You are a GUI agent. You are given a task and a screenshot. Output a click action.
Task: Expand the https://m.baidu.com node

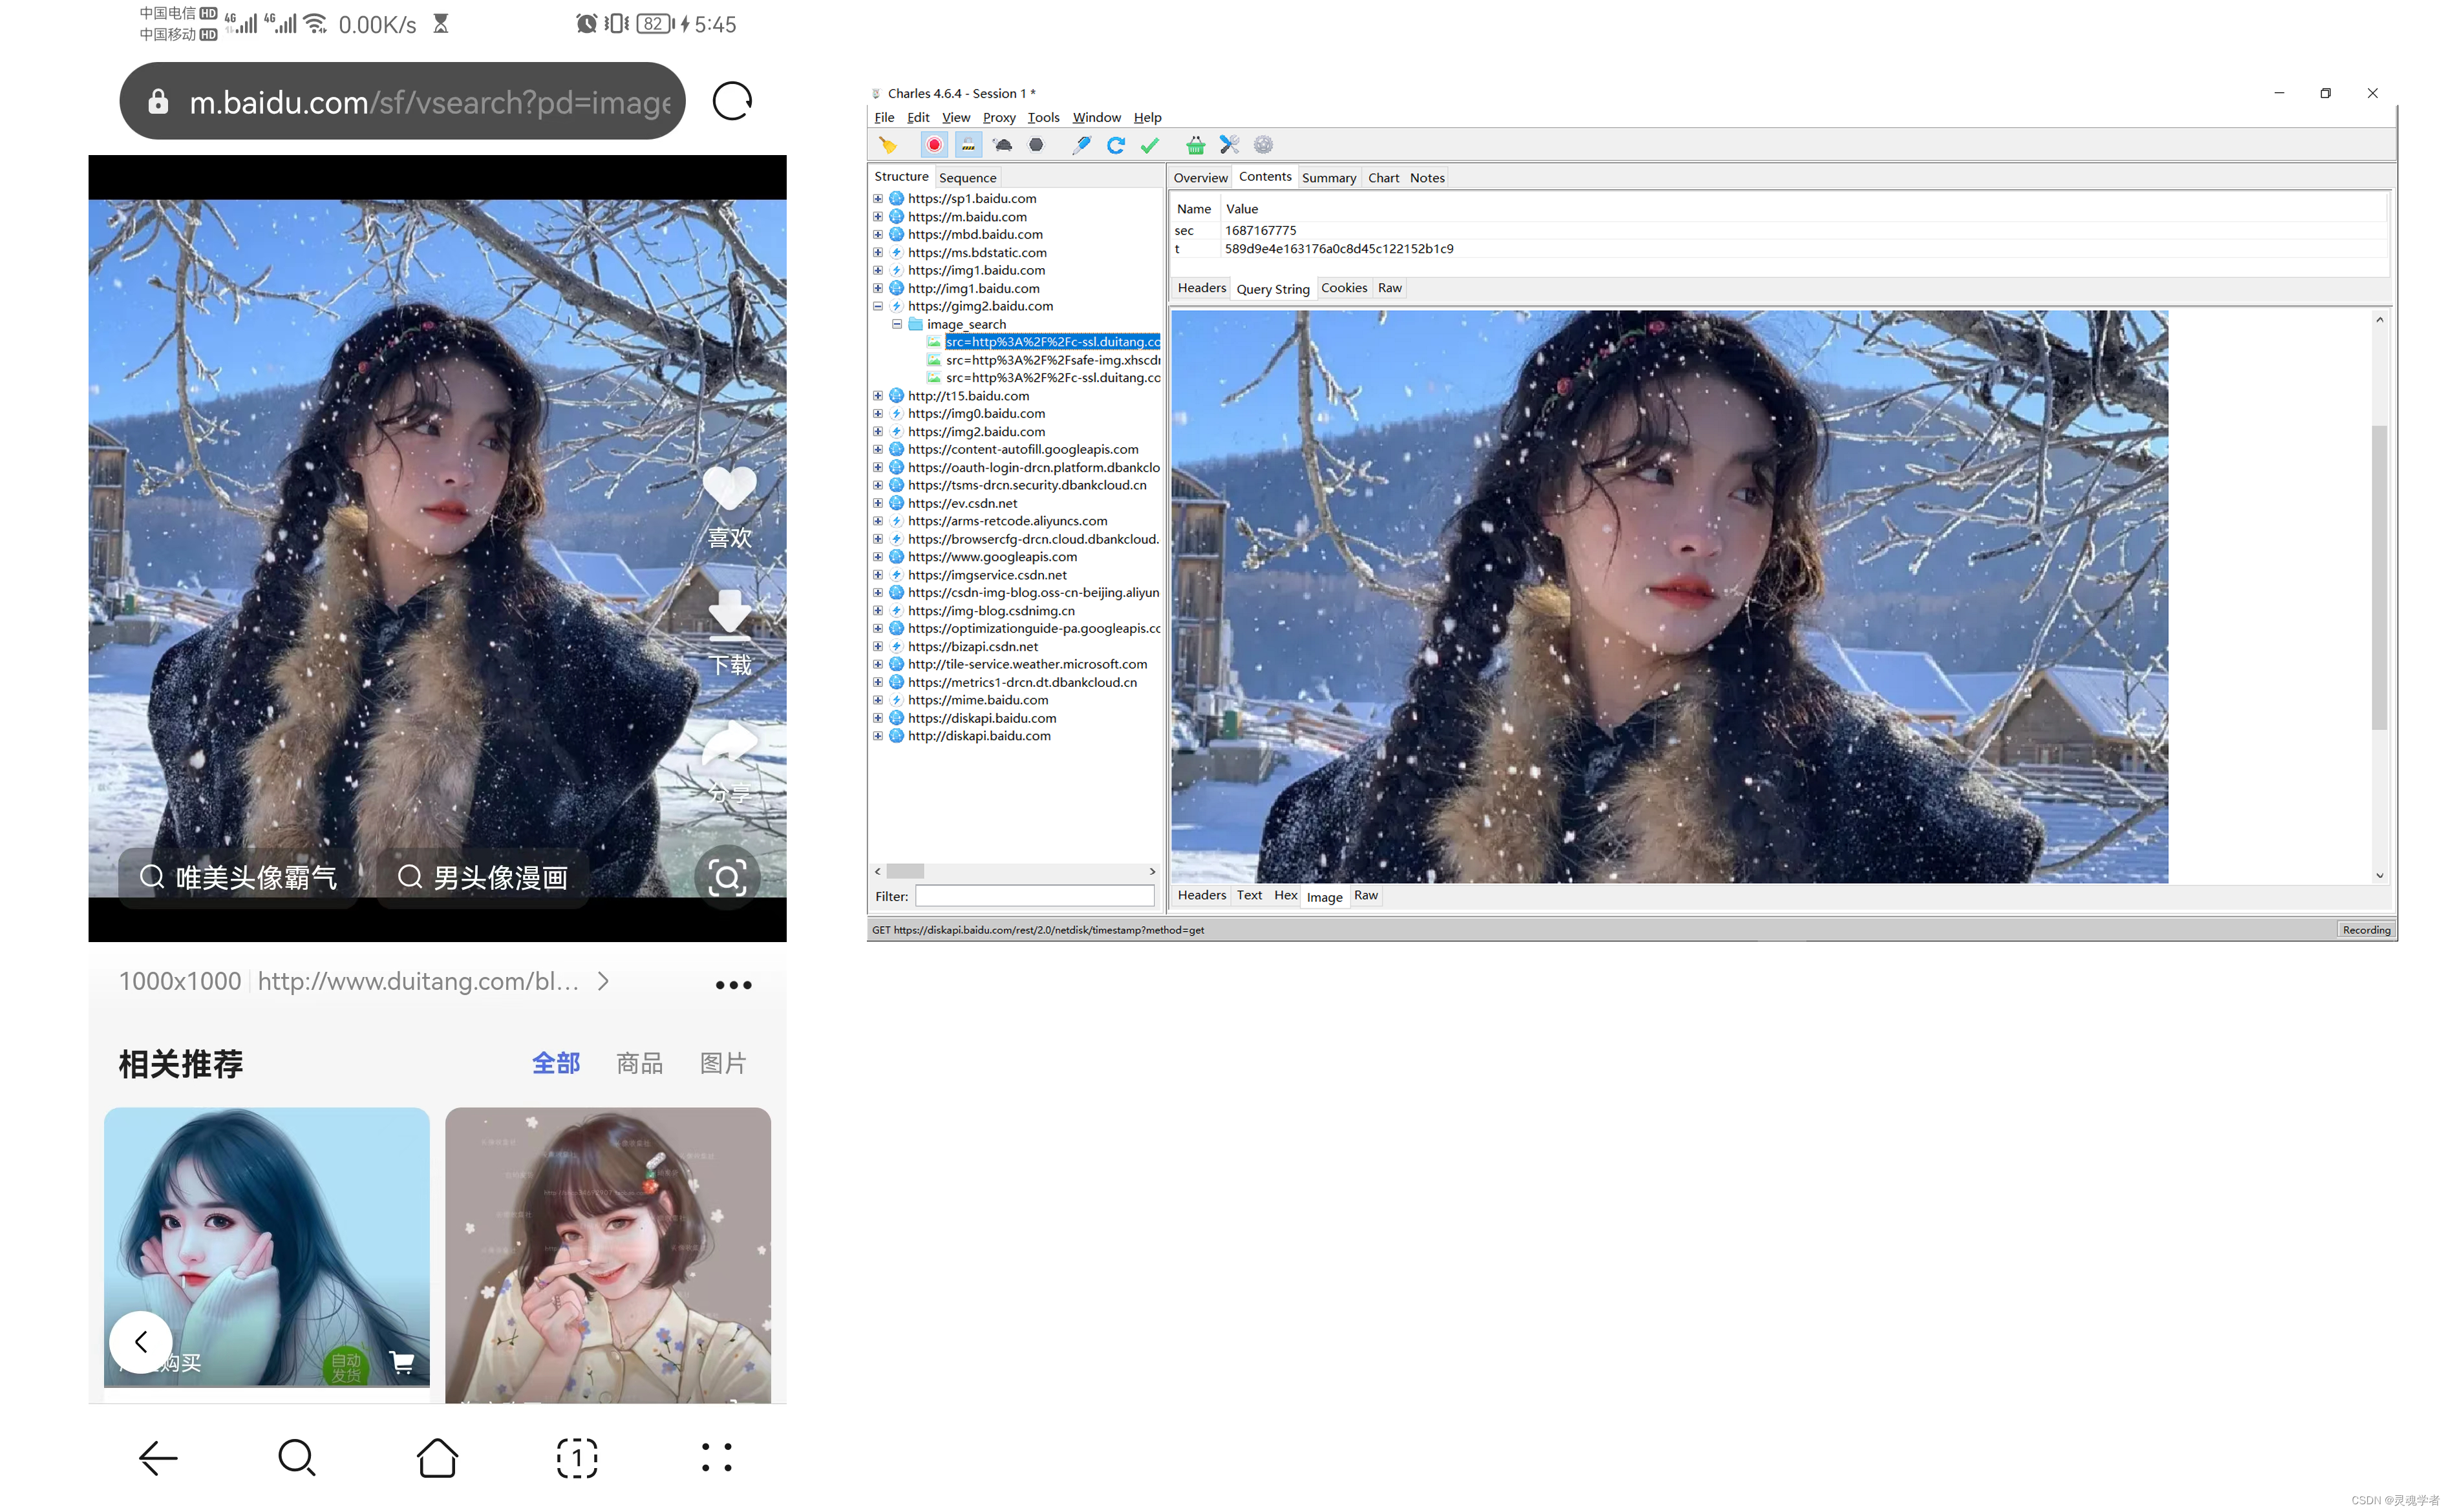pyautogui.click(x=879, y=217)
